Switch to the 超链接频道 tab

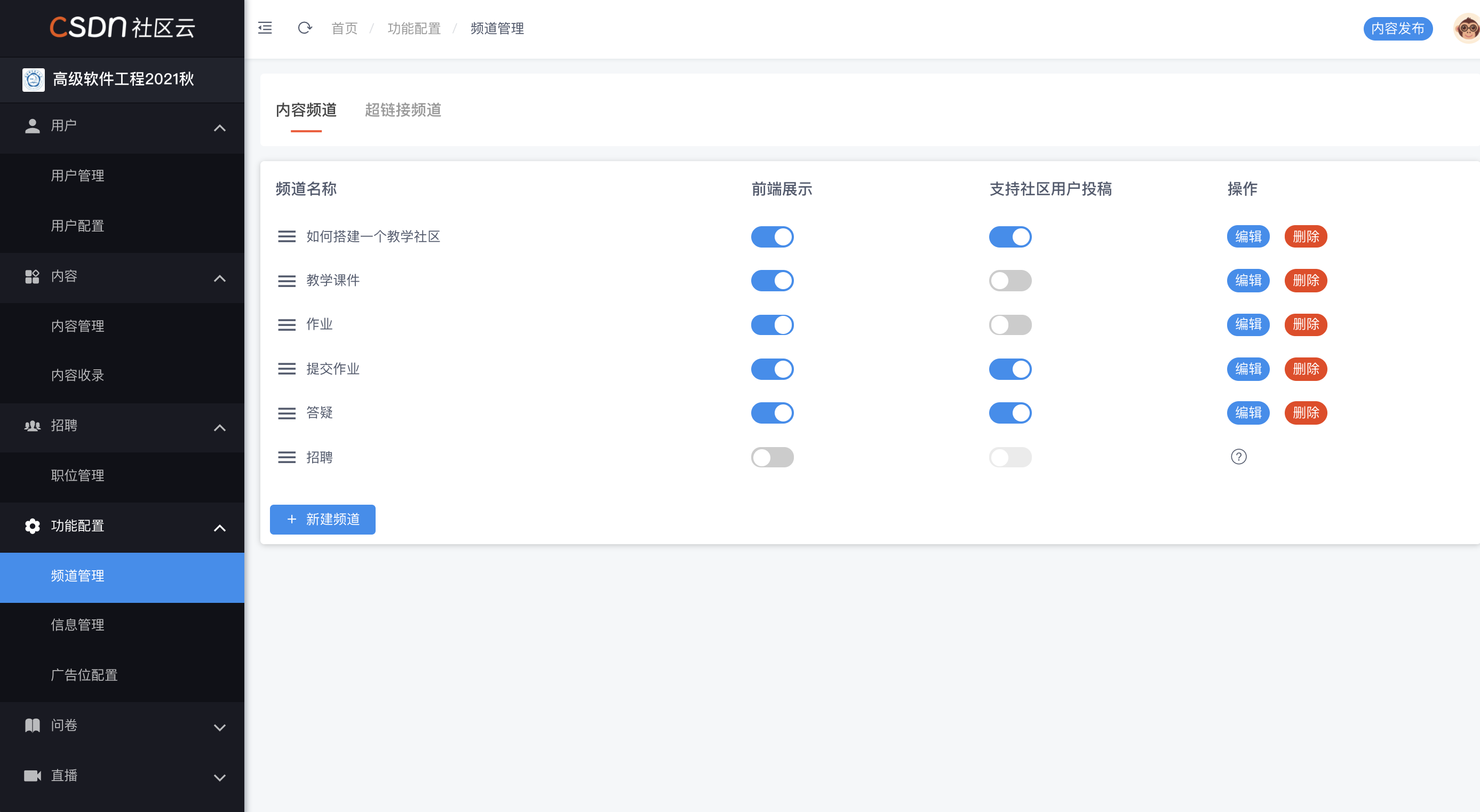point(403,110)
